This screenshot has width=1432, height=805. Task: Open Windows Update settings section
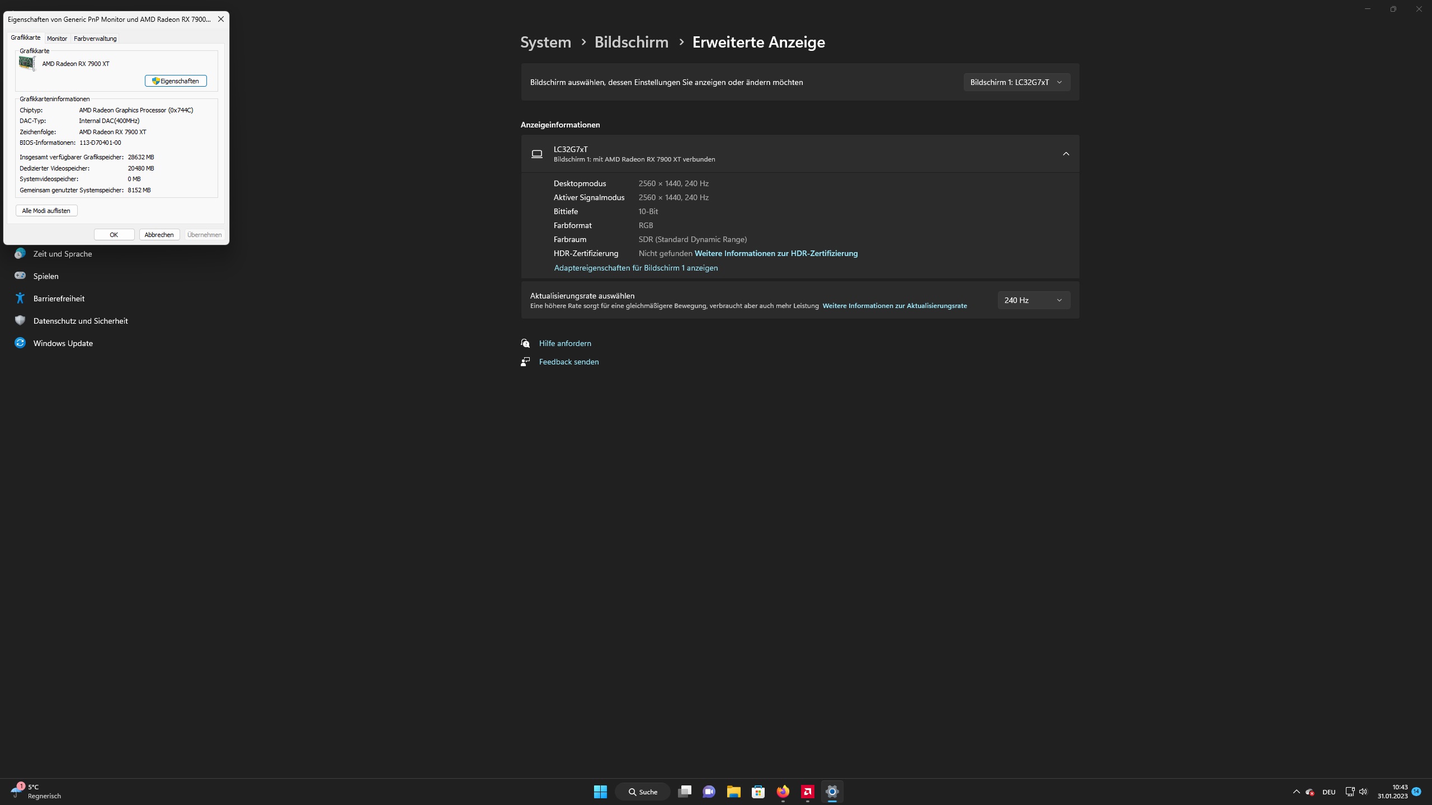click(63, 343)
